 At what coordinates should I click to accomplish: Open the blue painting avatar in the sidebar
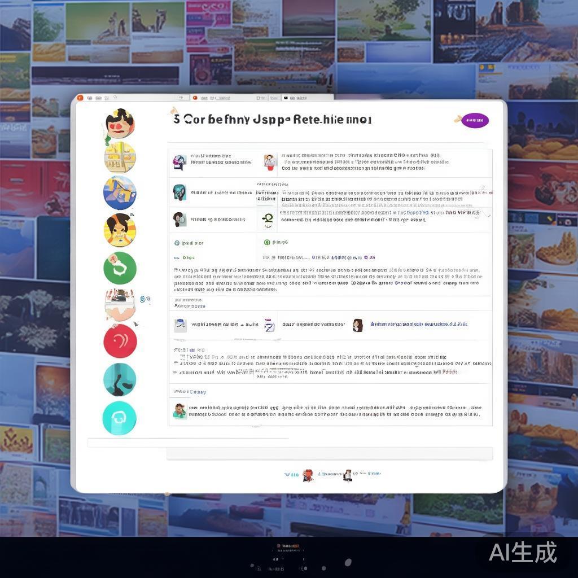point(119,192)
